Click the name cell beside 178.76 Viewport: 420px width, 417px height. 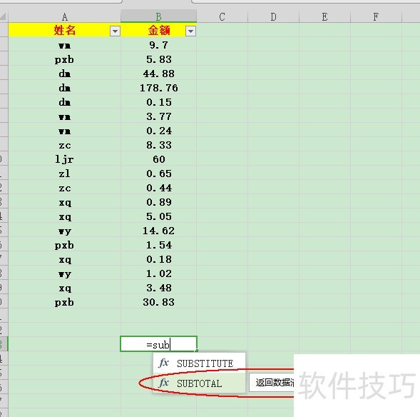pyautogui.click(x=65, y=88)
